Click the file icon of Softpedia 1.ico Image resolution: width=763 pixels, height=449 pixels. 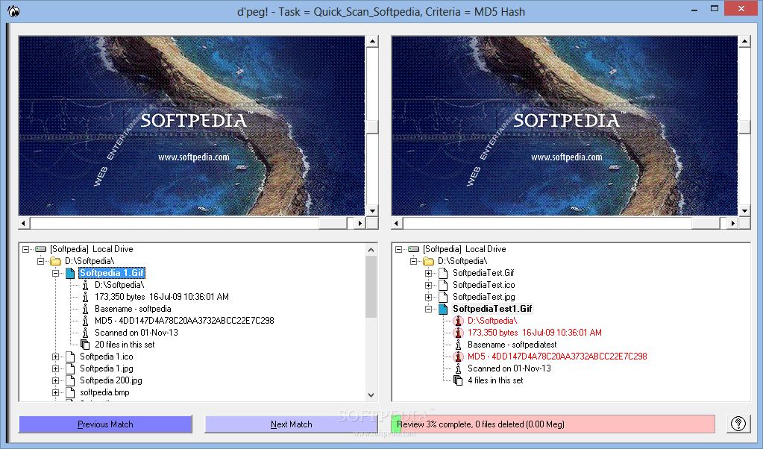70,357
